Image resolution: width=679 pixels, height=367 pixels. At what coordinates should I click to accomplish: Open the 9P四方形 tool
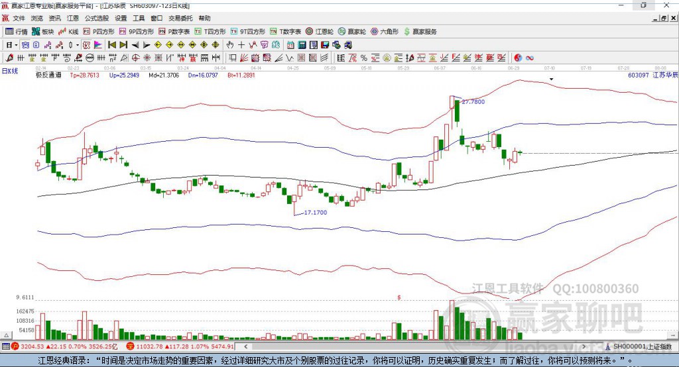click(x=137, y=32)
